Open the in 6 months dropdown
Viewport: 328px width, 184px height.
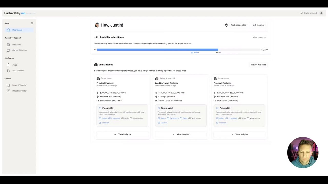click(x=259, y=25)
